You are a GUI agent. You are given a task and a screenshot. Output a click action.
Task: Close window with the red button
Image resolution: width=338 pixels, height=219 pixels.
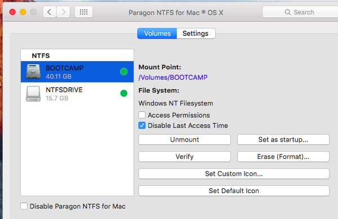[12, 12]
